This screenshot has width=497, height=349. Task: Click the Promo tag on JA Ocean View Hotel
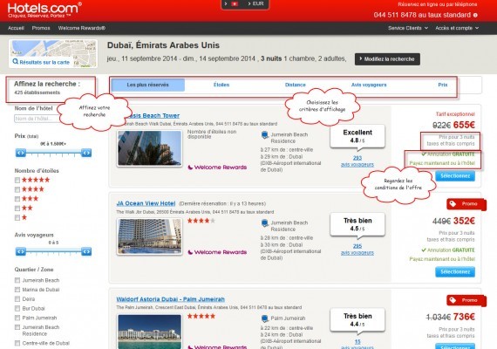466,204
